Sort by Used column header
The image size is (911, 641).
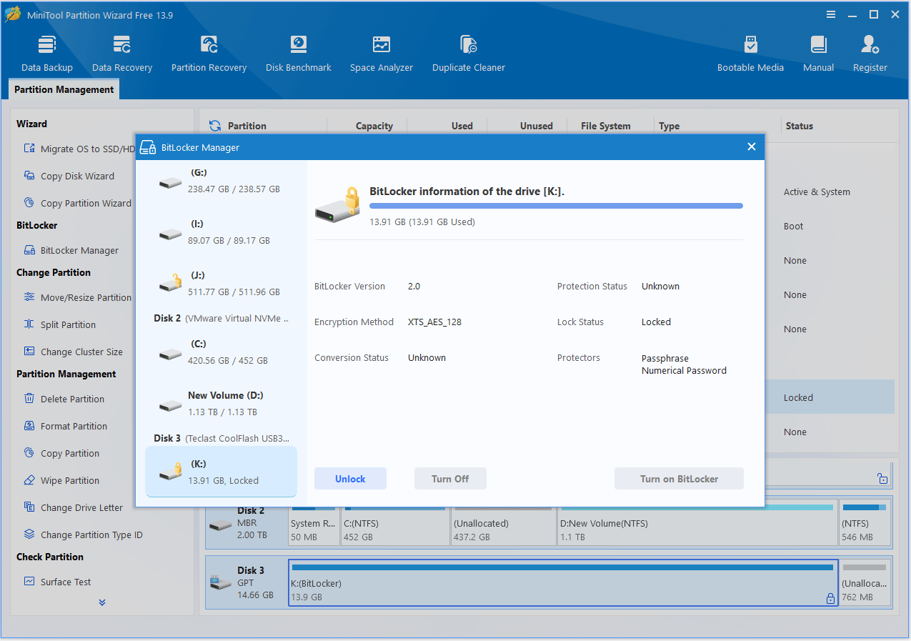pos(462,126)
